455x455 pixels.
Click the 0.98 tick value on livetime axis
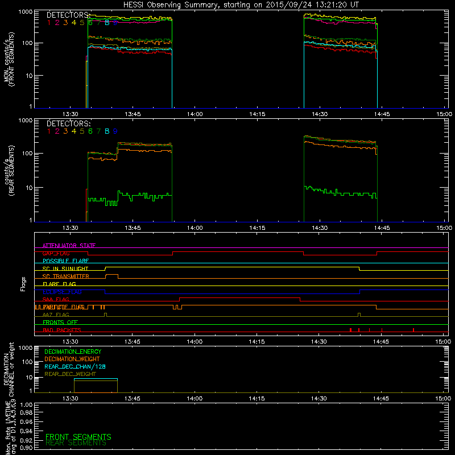tap(25, 412)
